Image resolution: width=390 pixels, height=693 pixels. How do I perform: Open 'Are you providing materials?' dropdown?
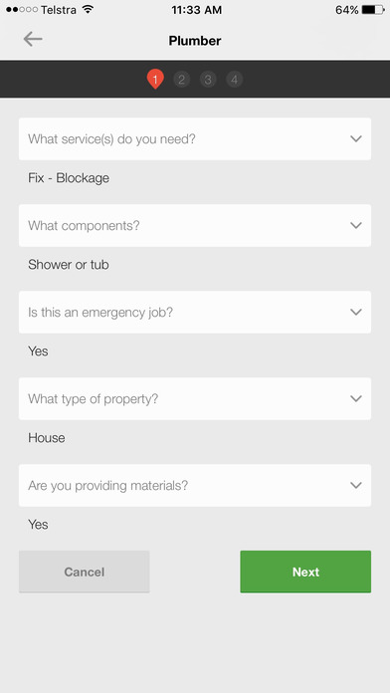[195, 485]
